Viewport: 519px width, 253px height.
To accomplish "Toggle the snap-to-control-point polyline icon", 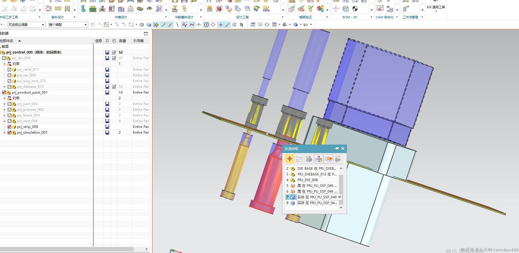I will pyautogui.click(x=185, y=25).
